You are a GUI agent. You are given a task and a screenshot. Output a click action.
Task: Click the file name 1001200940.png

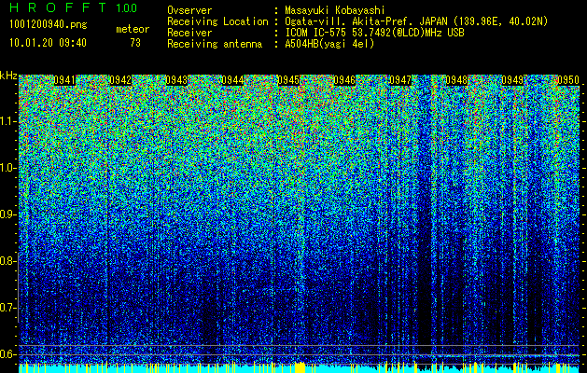[x=49, y=25]
